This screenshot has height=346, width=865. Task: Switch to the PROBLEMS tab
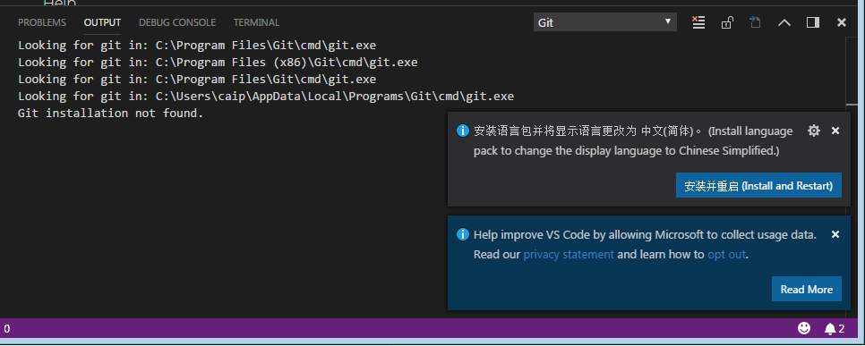point(42,22)
